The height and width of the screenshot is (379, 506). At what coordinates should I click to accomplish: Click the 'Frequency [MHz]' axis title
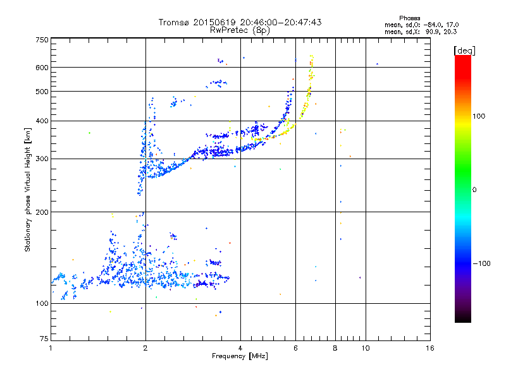[x=240, y=356]
